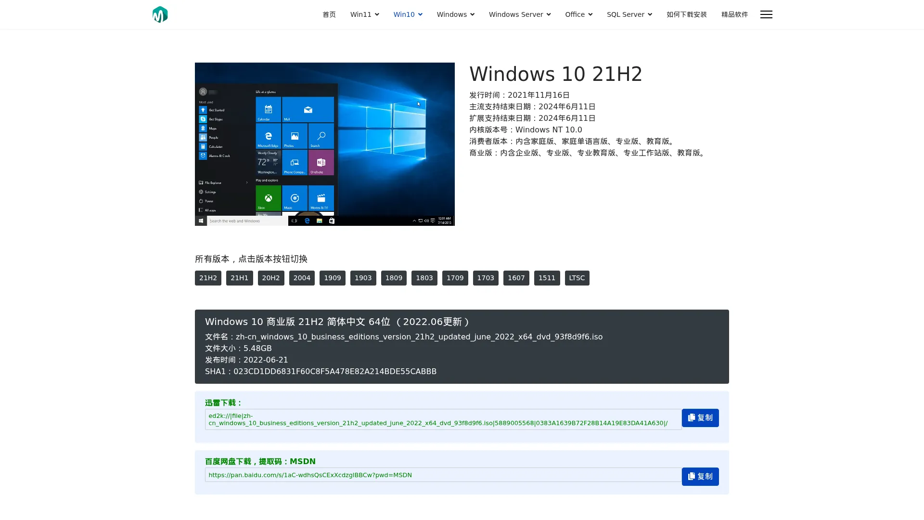924x520 pixels.
Task: Click the Windows 10 desktop preview image
Action: pyautogui.click(x=324, y=144)
